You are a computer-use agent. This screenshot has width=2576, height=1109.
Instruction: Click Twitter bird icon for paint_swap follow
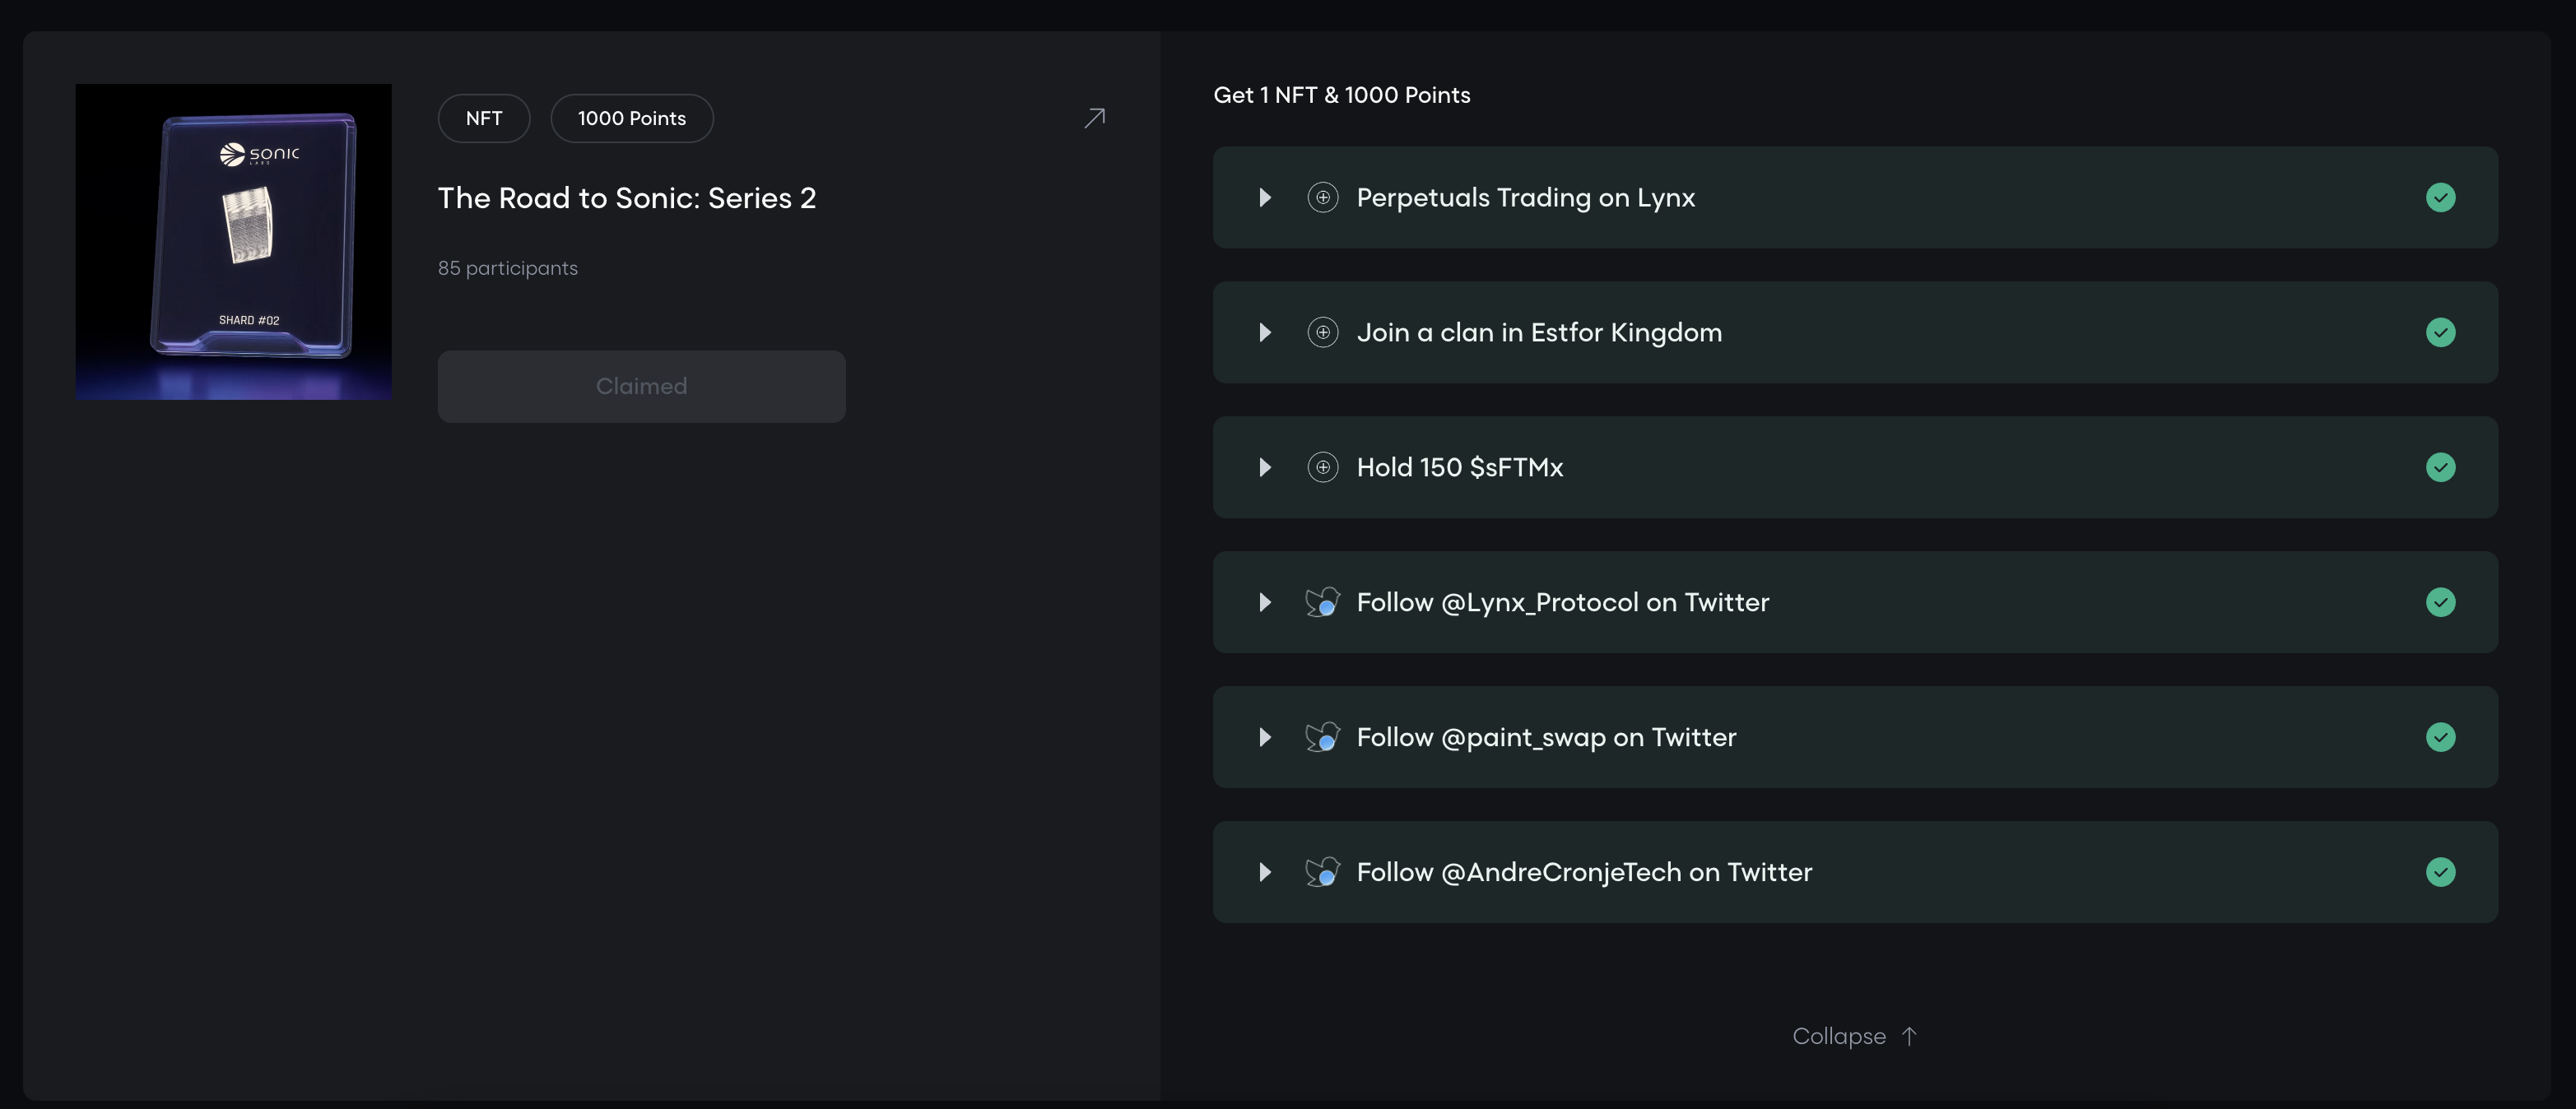(x=1322, y=737)
